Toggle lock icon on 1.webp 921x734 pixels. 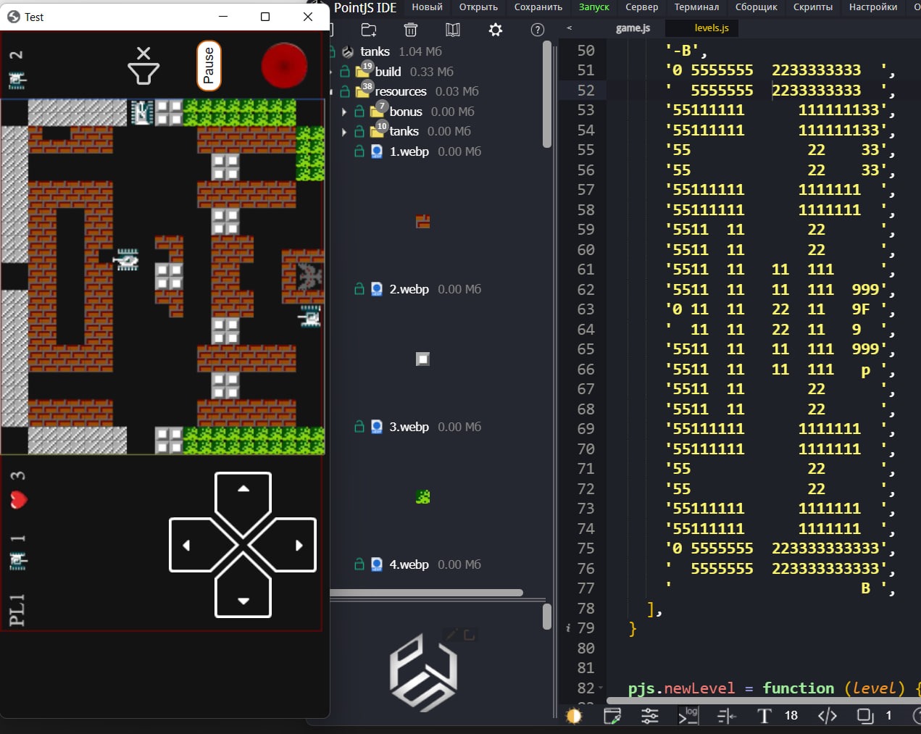[359, 151]
